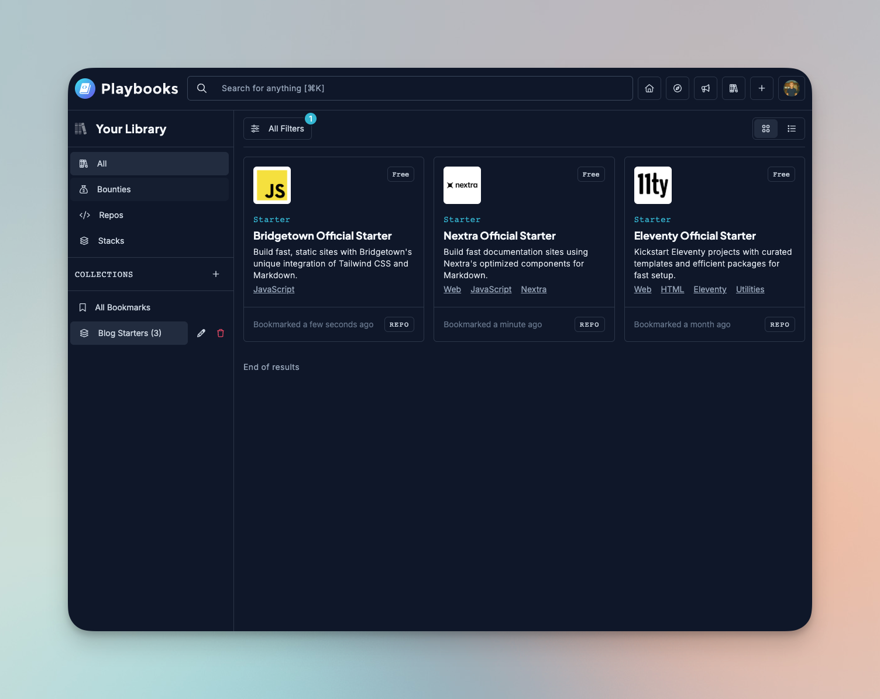
Task: Open the Home icon button
Action: (649, 88)
